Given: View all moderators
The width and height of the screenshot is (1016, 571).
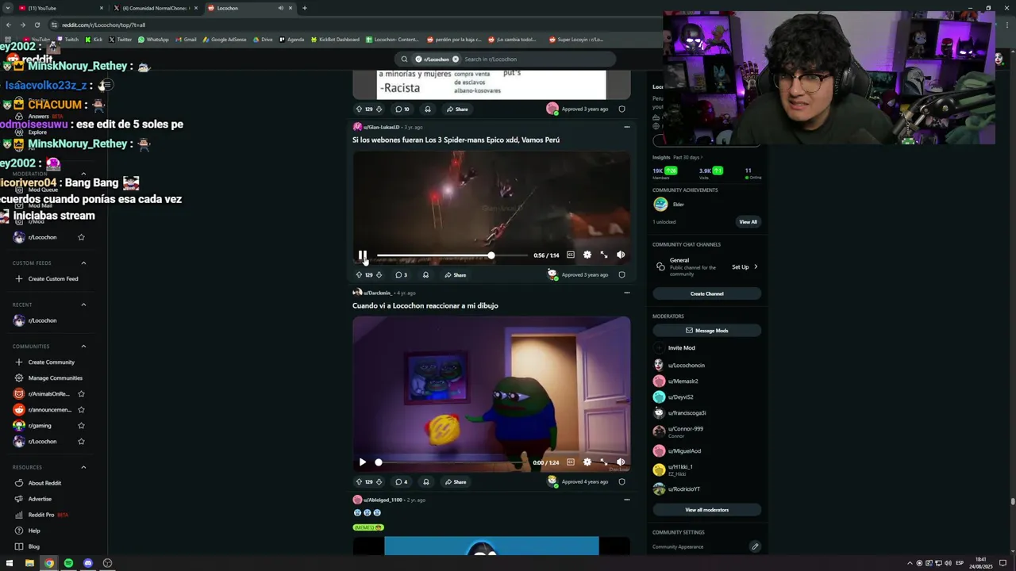Looking at the screenshot, I should pyautogui.click(x=706, y=510).
